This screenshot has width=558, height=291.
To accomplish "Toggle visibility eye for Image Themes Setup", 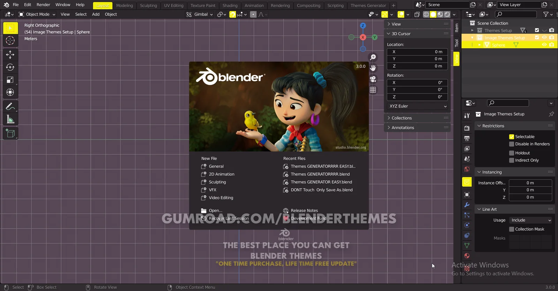I will [x=544, y=37].
